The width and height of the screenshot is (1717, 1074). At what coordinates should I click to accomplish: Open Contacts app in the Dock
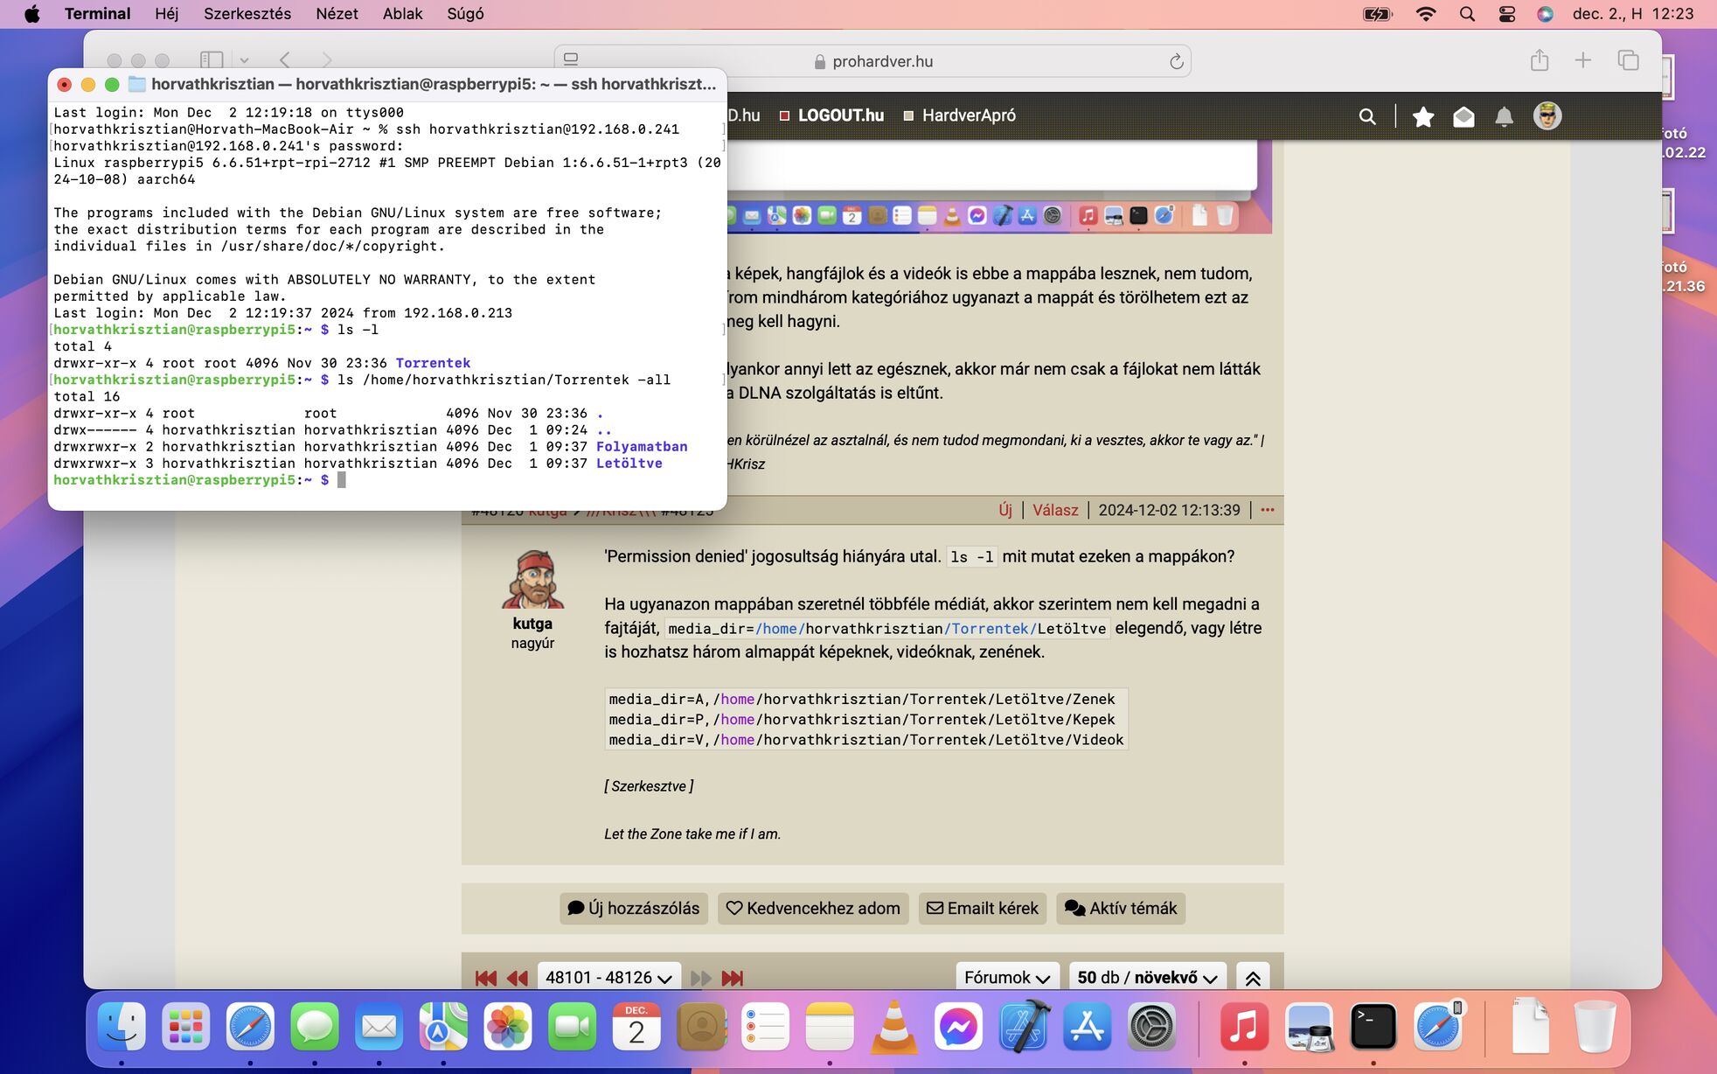click(701, 1026)
